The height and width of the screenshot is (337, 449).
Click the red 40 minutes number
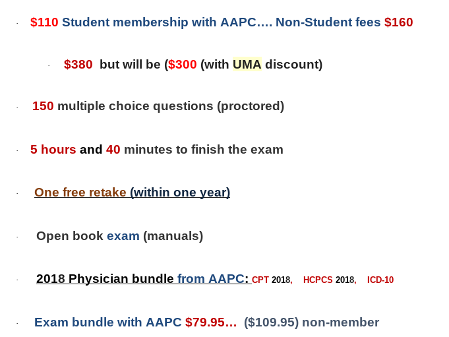pyautogui.click(x=113, y=150)
